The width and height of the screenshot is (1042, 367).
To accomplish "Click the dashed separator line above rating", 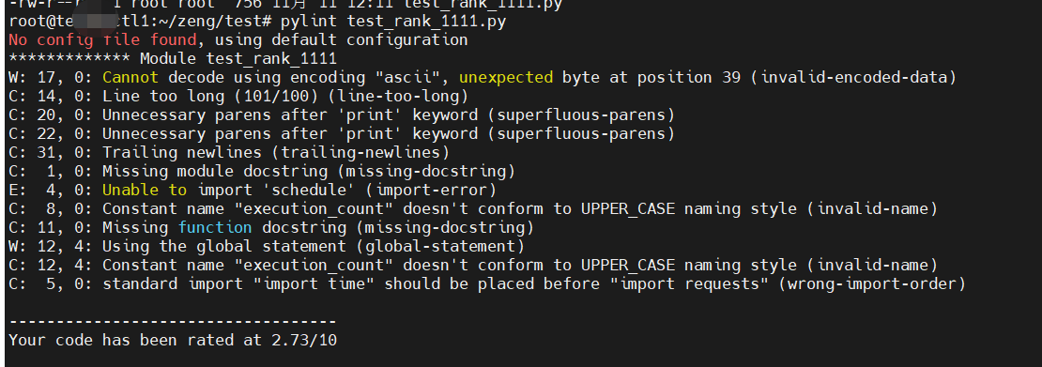I will pos(173,323).
